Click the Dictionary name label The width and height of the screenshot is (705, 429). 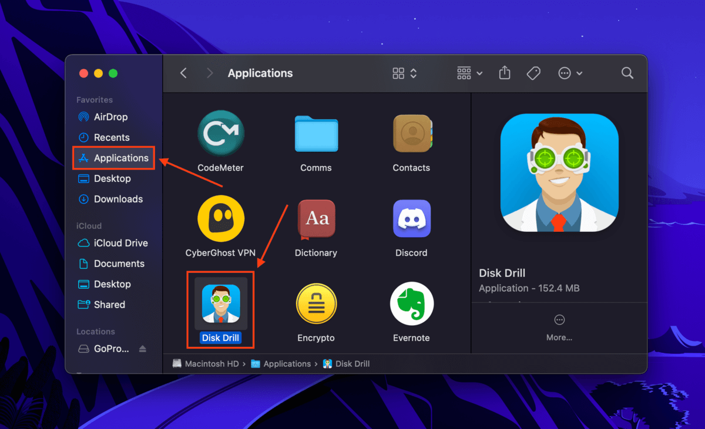tap(316, 253)
